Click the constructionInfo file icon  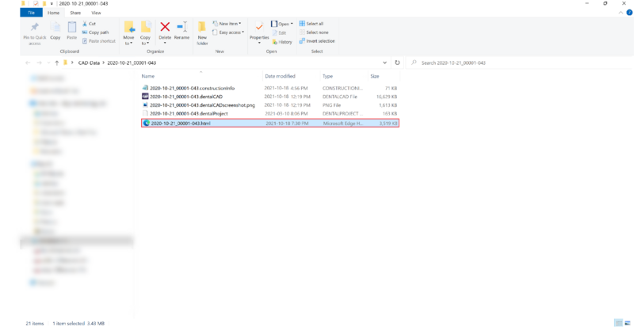pos(145,88)
